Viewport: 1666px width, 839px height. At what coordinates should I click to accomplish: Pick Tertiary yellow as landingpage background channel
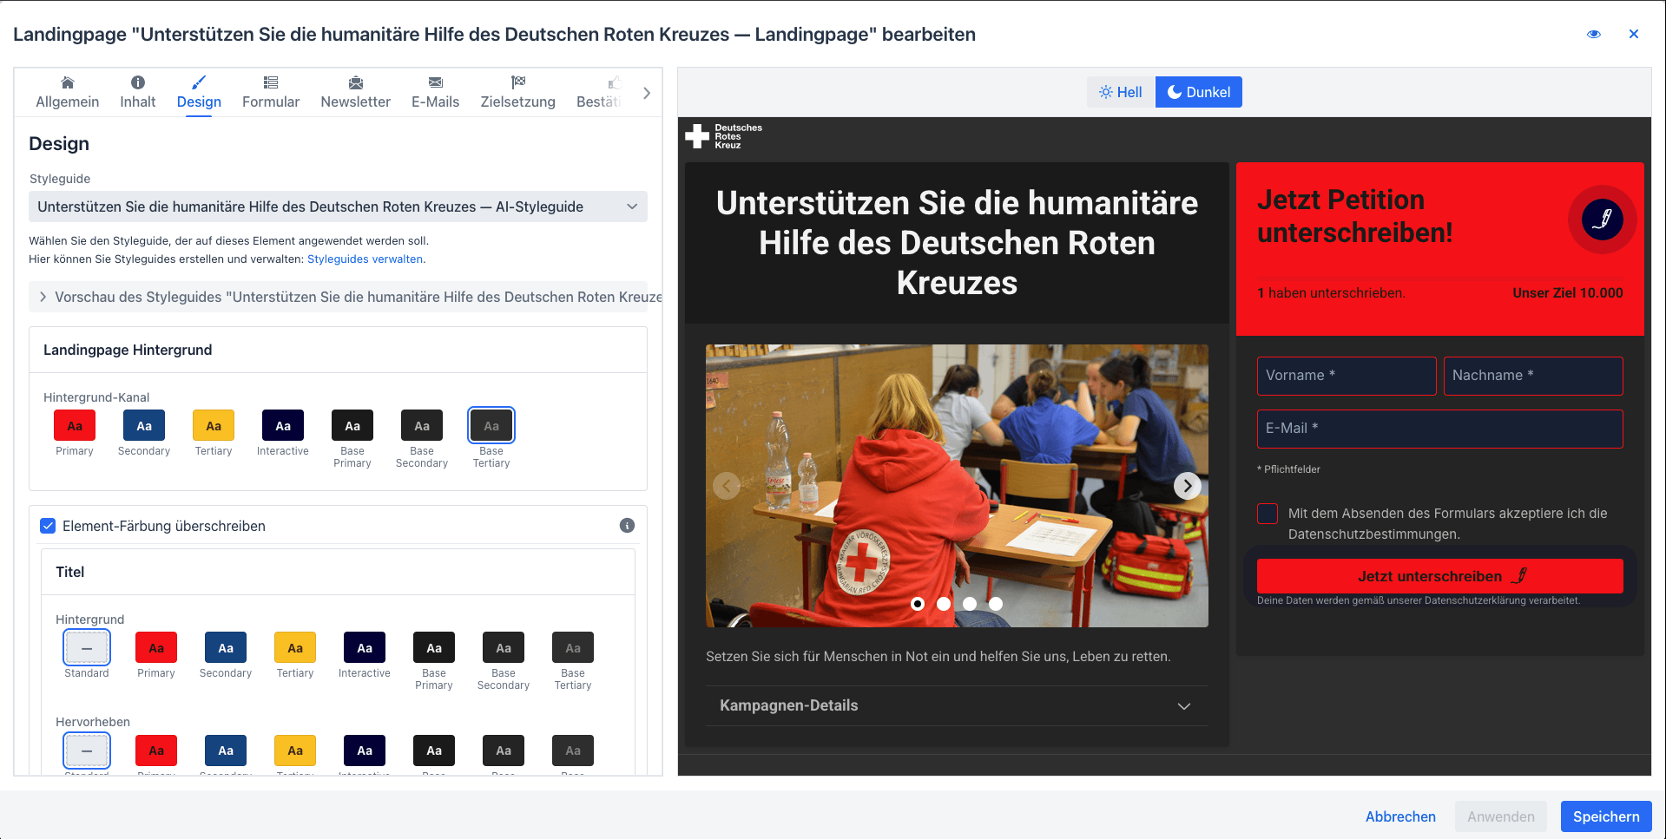click(x=214, y=426)
